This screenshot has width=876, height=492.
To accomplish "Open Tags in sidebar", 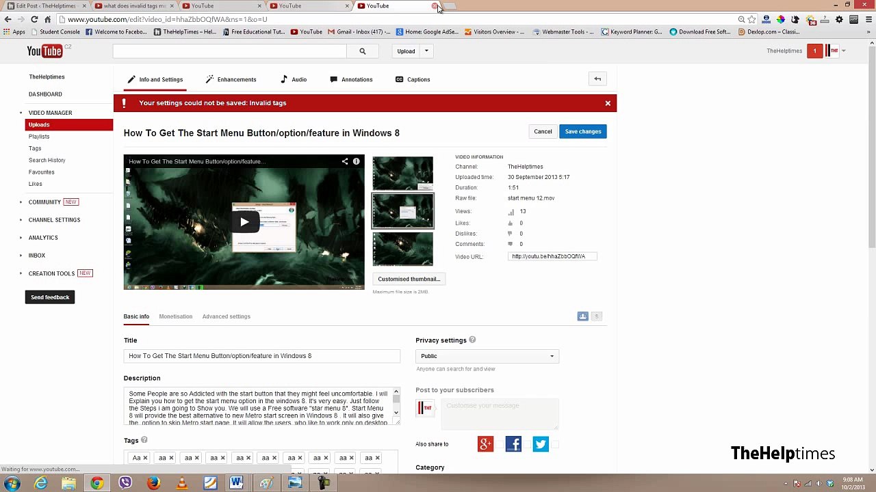I will tap(35, 148).
